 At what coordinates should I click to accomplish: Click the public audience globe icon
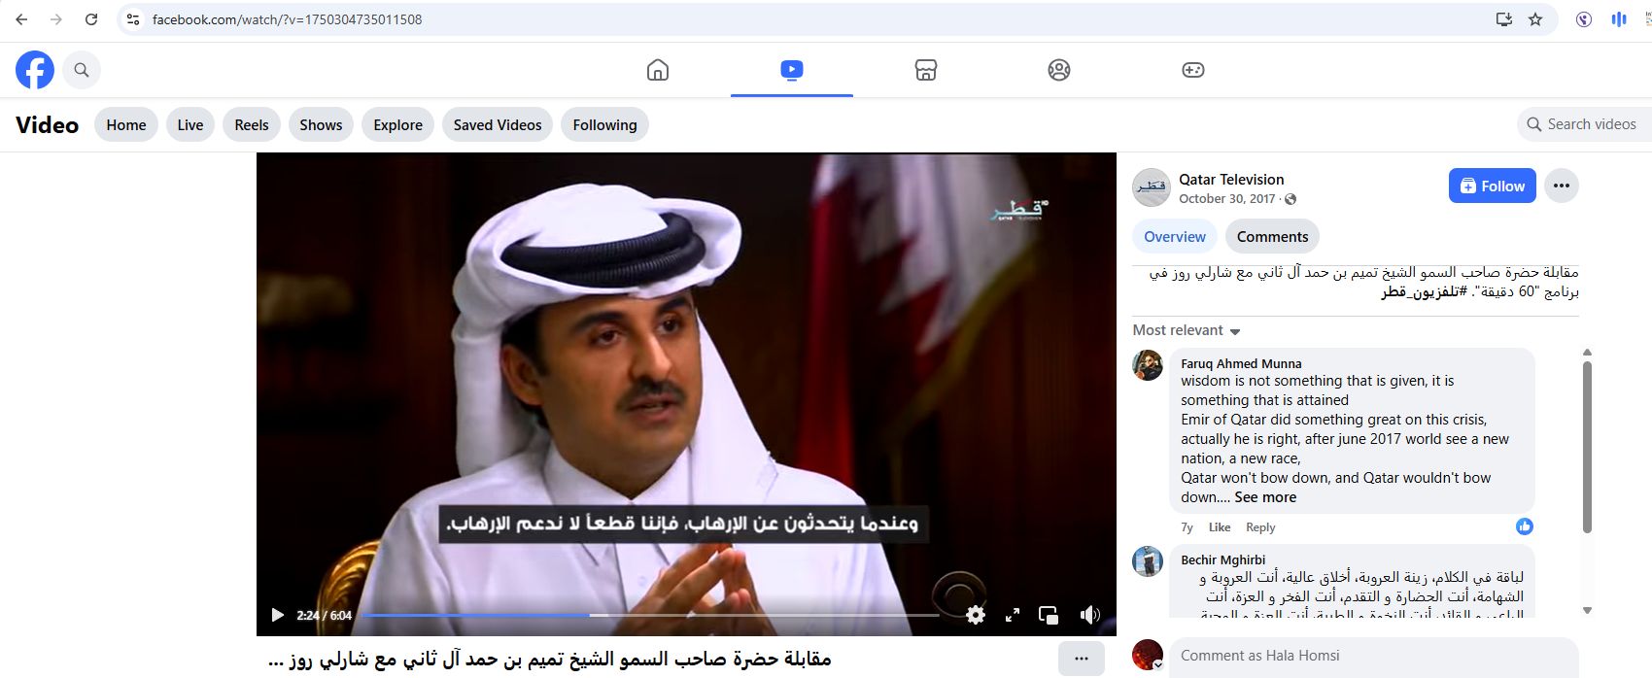(x=1291, y=199)
